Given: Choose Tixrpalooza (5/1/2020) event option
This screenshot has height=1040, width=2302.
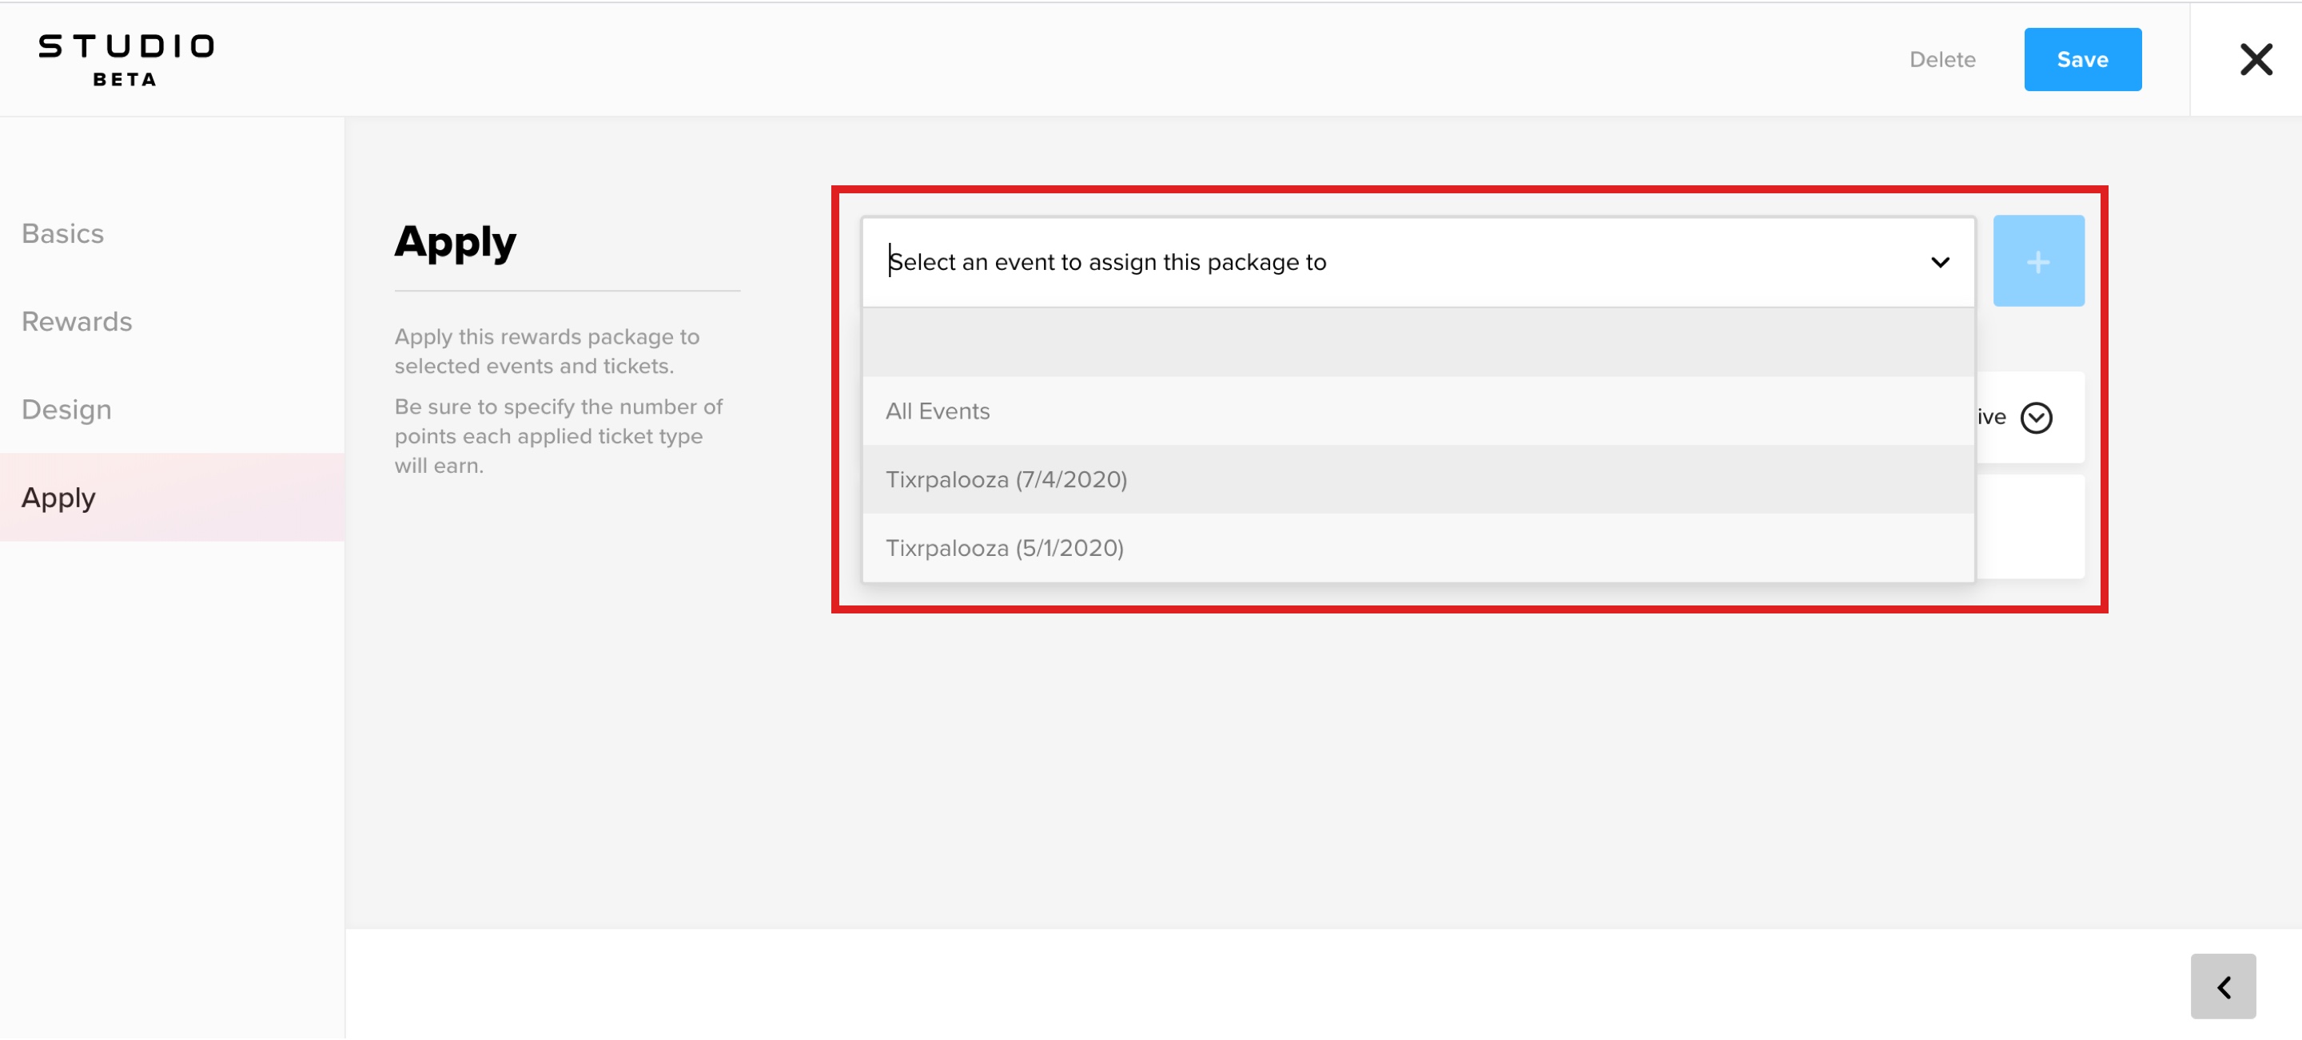Looking at the screenshot, I should (1417, 548).
